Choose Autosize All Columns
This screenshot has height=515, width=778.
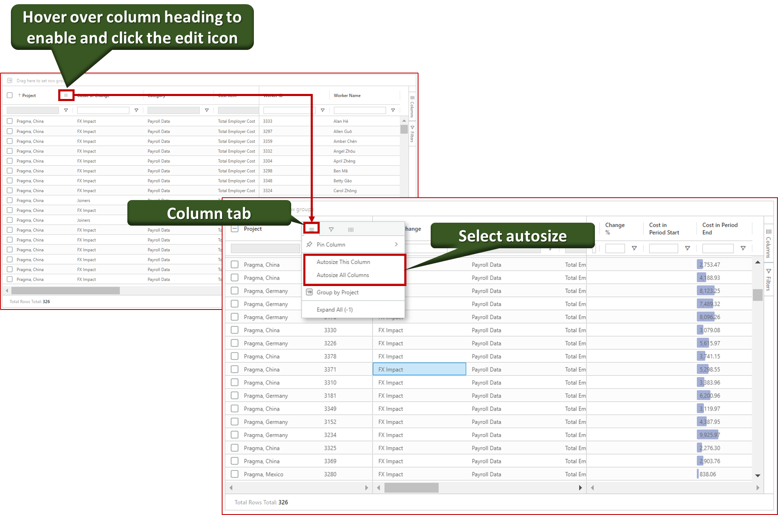pos(343,275)
